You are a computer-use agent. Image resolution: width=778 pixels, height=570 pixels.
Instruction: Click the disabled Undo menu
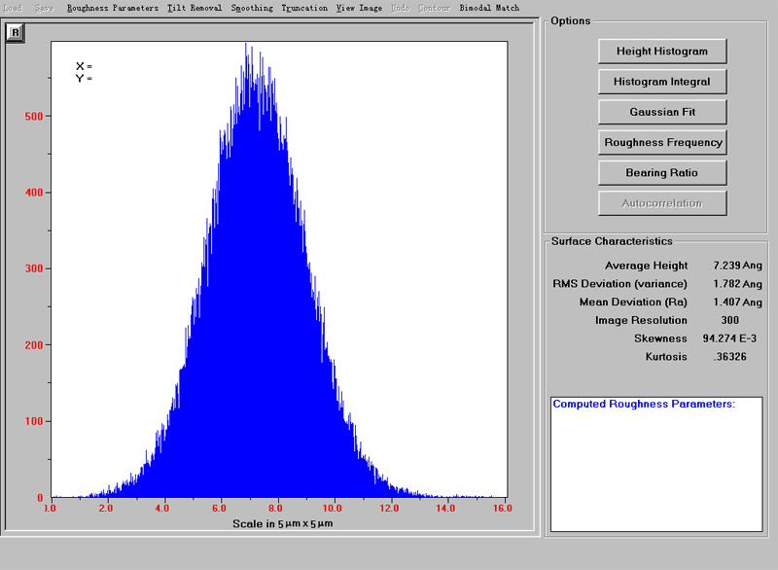click(401, 8)
